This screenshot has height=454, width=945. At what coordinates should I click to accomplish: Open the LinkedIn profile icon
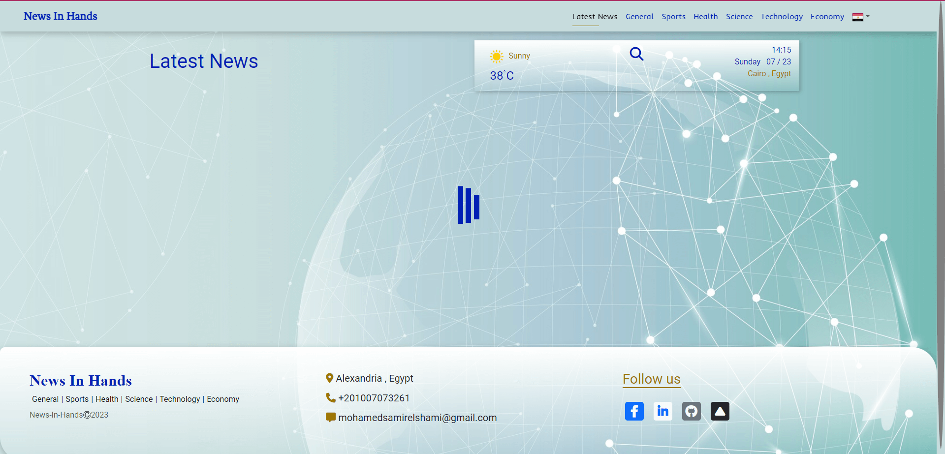click(x=663, y=411)
